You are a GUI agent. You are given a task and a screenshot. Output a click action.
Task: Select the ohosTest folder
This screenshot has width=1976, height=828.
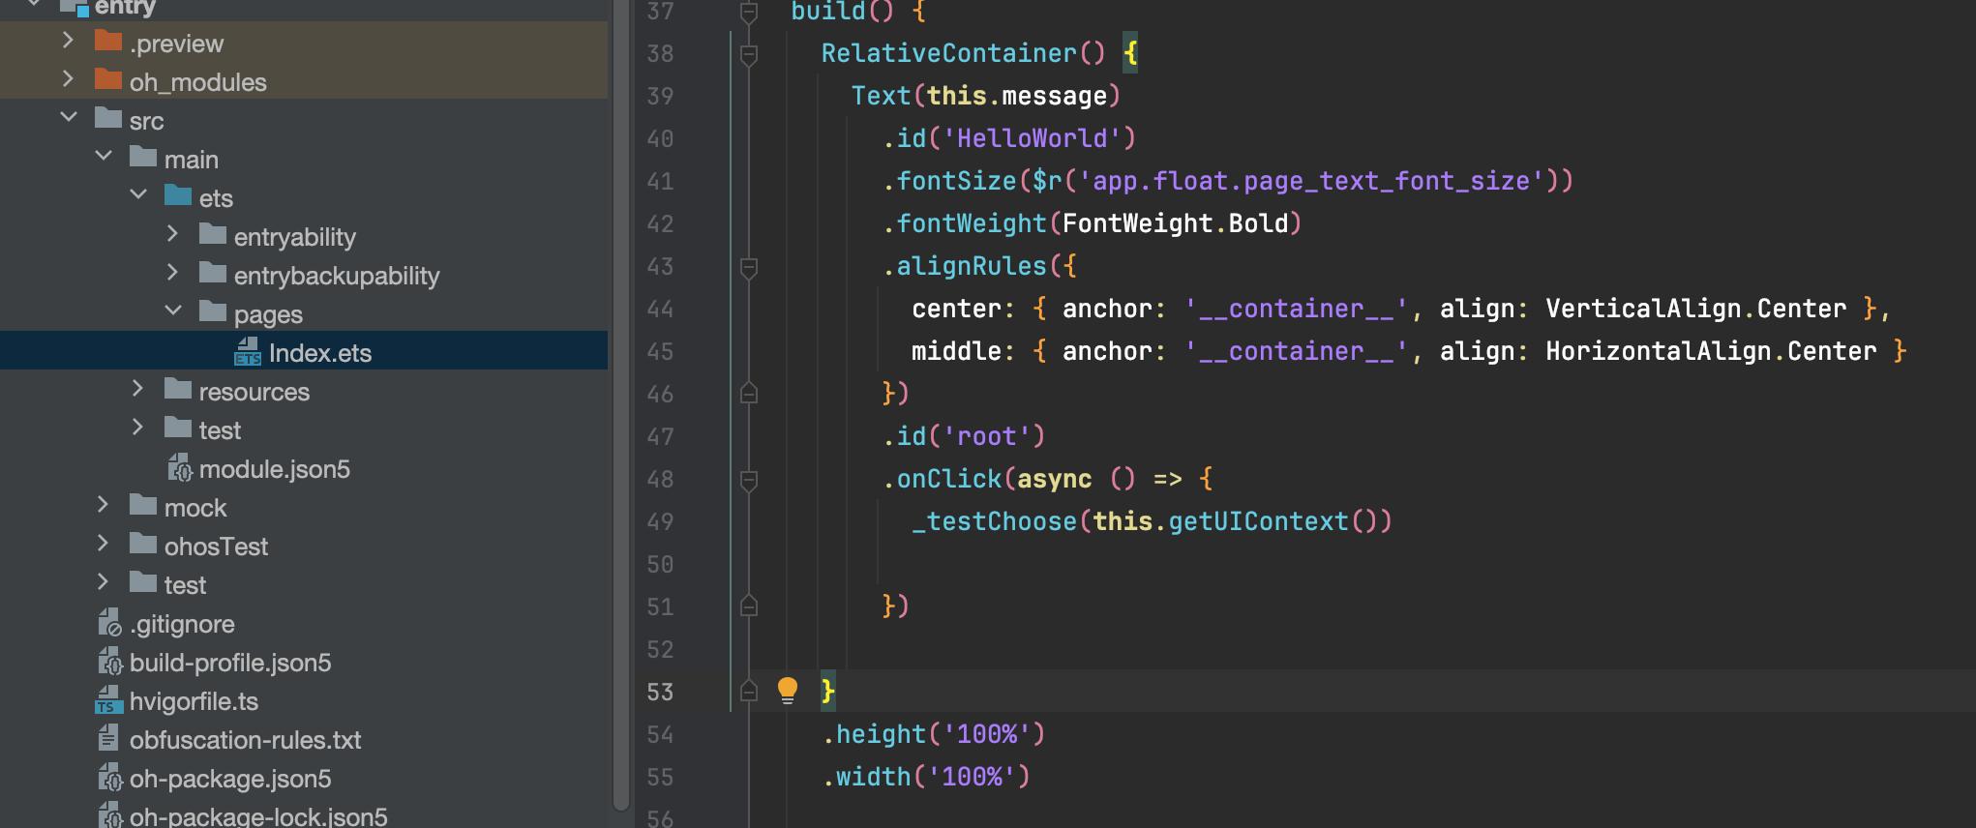click(216, 547)
